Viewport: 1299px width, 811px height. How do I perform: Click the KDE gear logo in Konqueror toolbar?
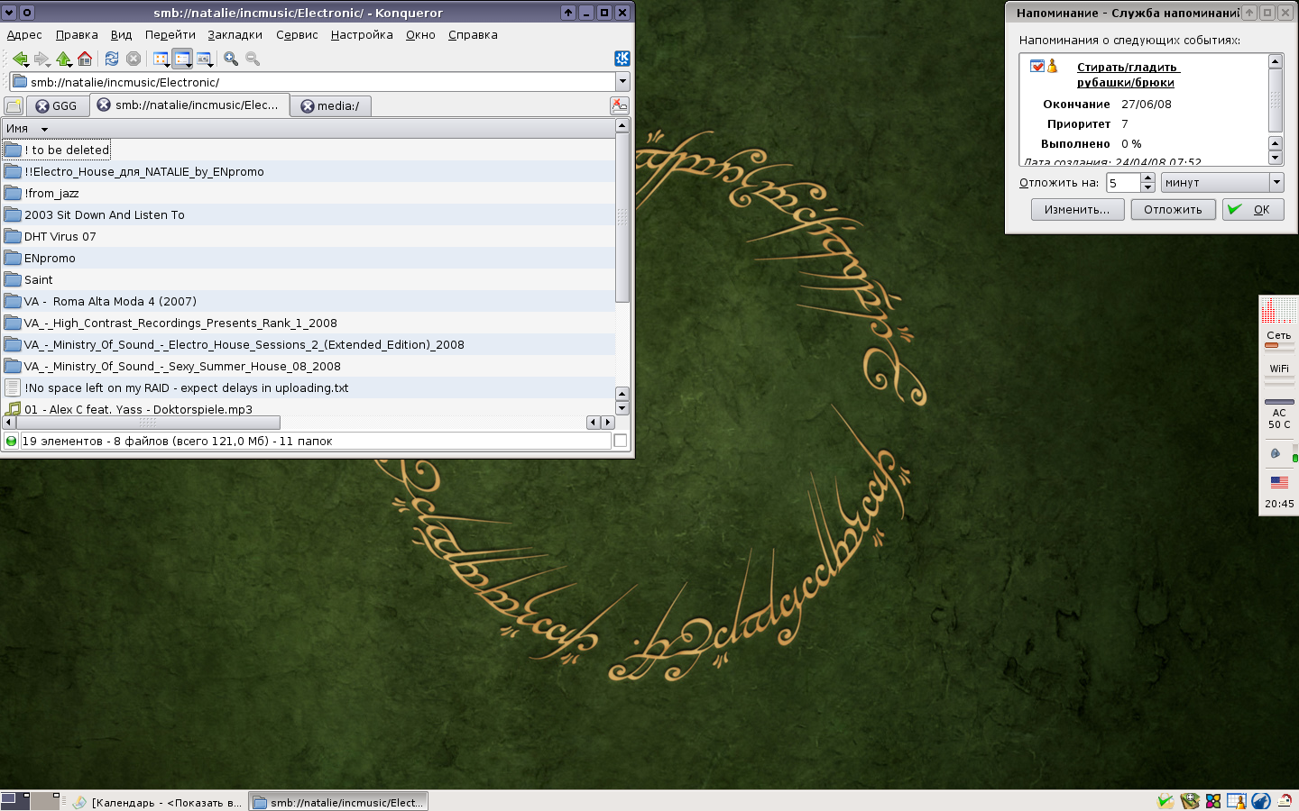click(622, 59)
